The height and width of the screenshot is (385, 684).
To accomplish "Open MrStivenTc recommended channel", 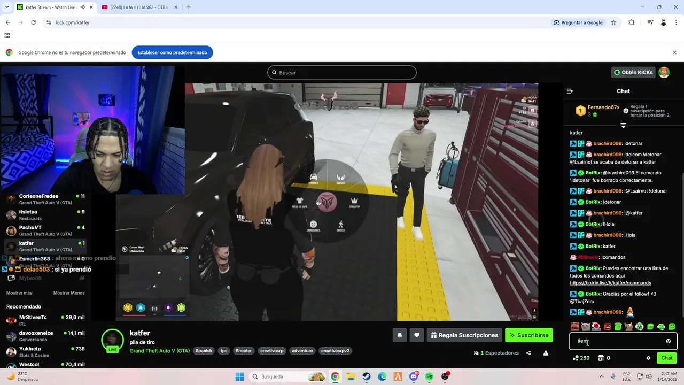I will (45, 320).
